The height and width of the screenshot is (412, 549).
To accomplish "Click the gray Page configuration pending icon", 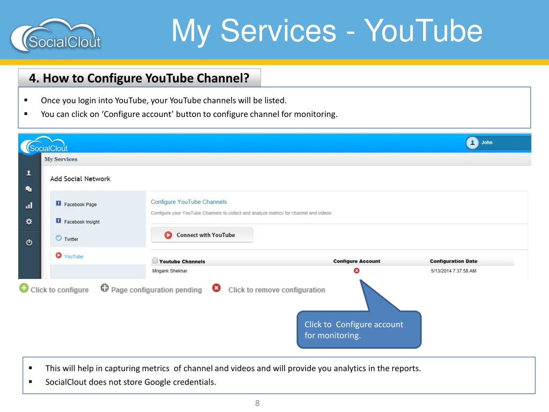I will click(x=105, y=288).
